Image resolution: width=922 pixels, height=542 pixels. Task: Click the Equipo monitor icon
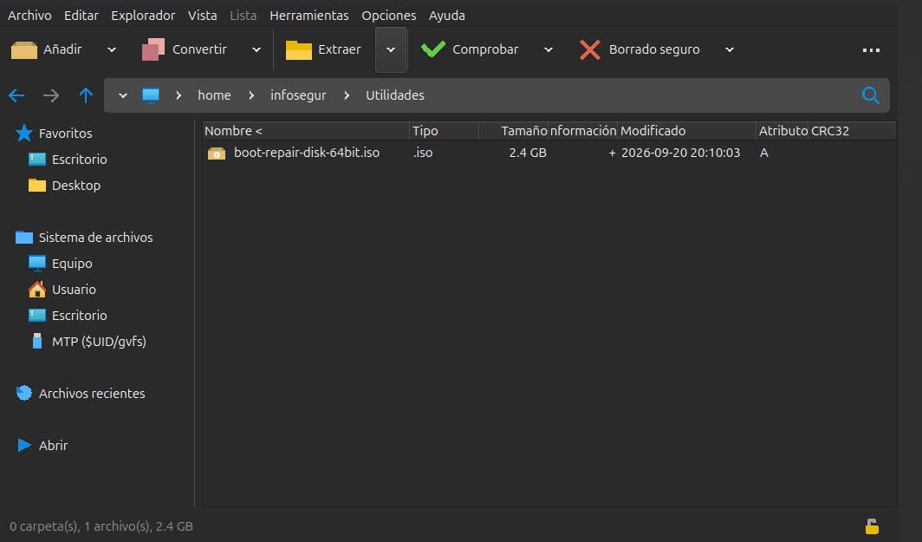click(x=37, y=263)
